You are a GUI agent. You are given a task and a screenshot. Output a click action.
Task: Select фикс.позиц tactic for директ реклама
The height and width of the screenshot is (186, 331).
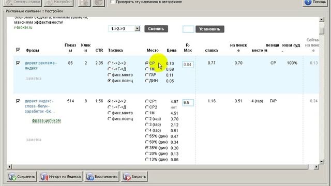pyautogui.click(x=109, y=81)
